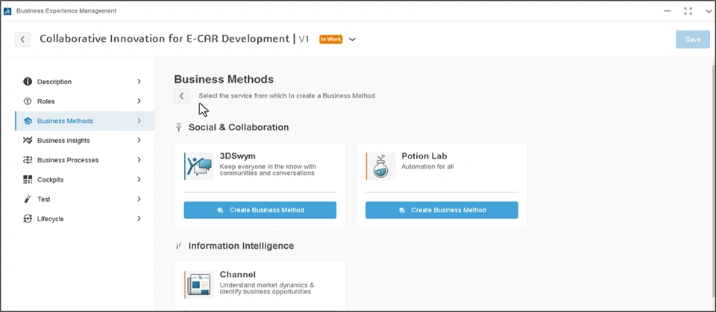The width and height of the screenshot is (716, 312).
Task: Click the 3DSwym app icon
Action: 199,166
